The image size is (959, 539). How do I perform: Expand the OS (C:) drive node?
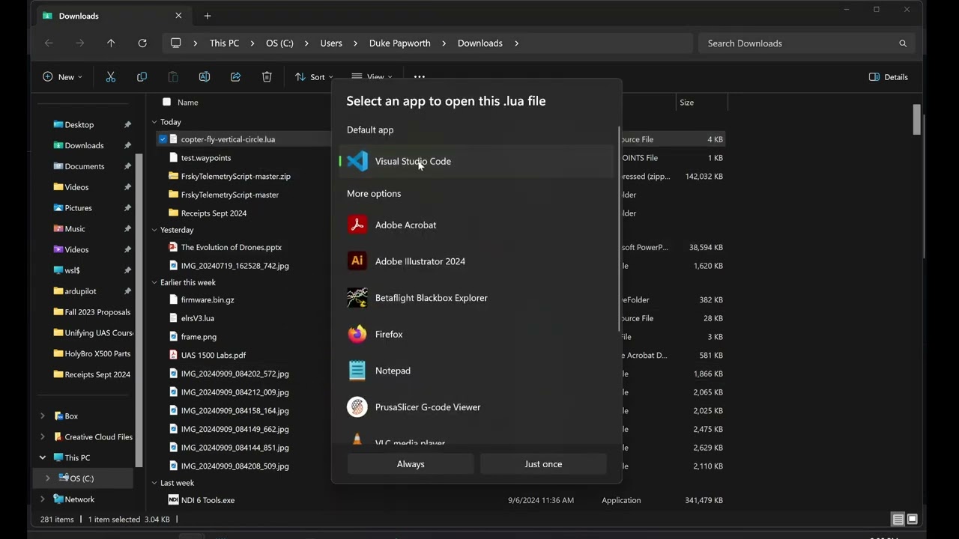pos(47,478)
